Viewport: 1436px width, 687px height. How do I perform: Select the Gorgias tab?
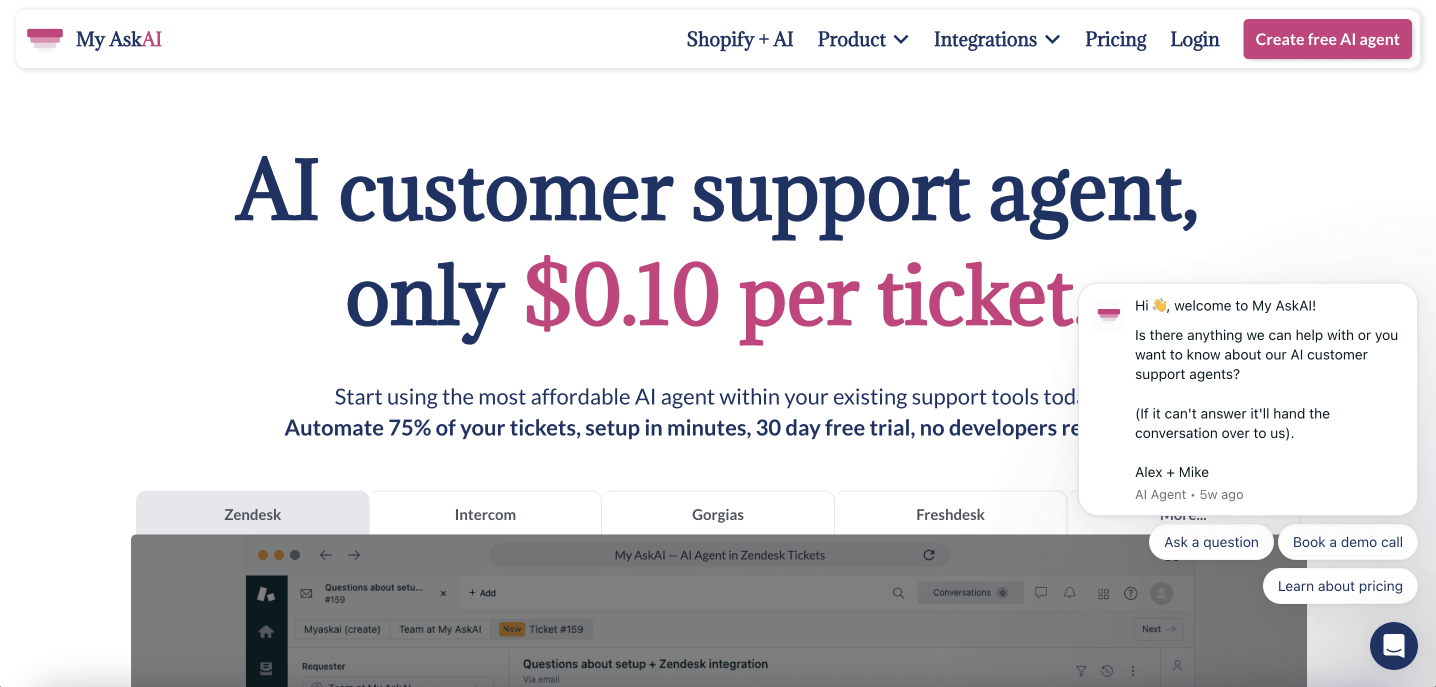pyautogui.click(x=717, y=514)
